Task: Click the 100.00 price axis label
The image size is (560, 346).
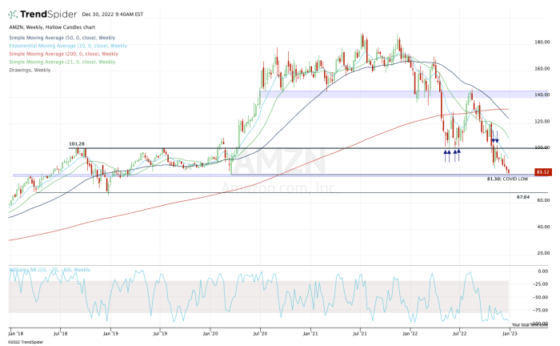Action: [x=542, y=147]
